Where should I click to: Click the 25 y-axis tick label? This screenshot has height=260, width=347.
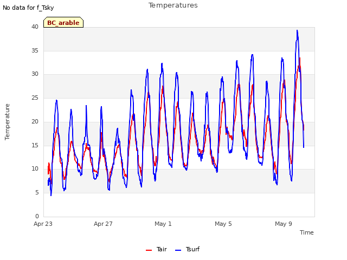coord(35,97)
